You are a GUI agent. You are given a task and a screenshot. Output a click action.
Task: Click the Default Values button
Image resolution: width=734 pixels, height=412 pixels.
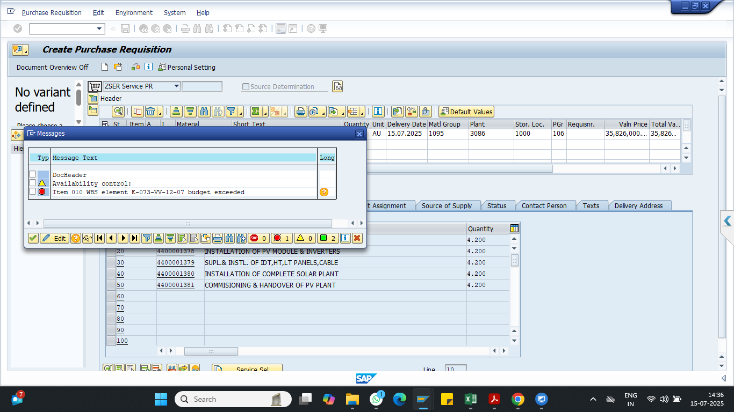tap(466, 112)
